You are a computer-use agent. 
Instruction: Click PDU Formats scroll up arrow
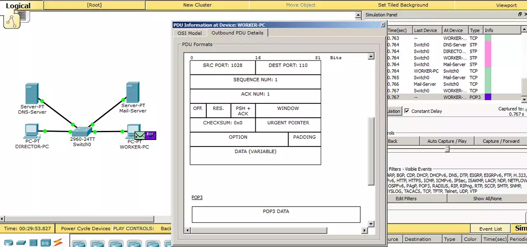click(371, 56)
